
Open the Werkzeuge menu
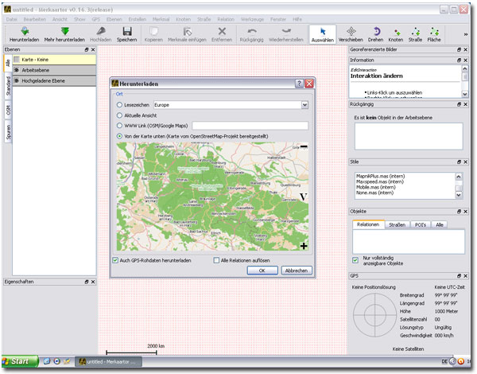[253, 18]
